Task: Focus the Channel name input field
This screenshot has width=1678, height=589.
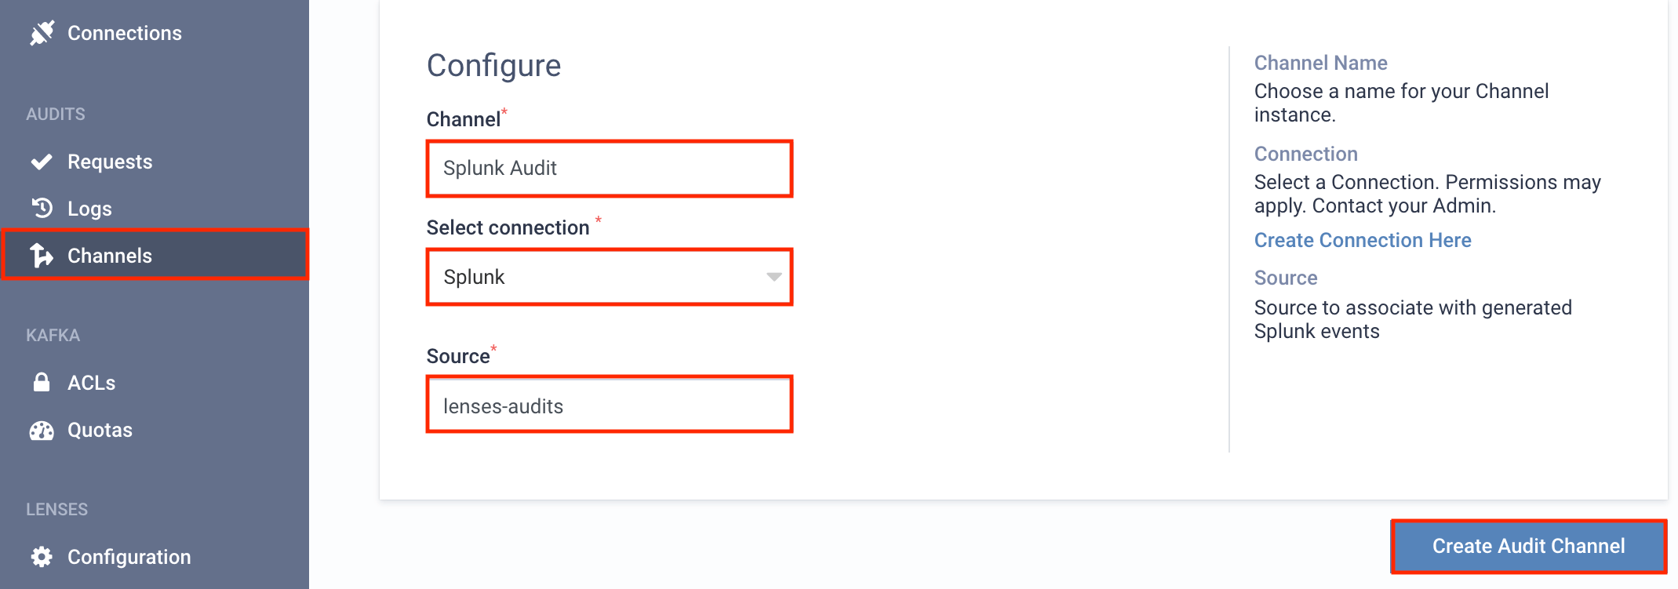Action: pyautogui.click(x=610, y=168)
